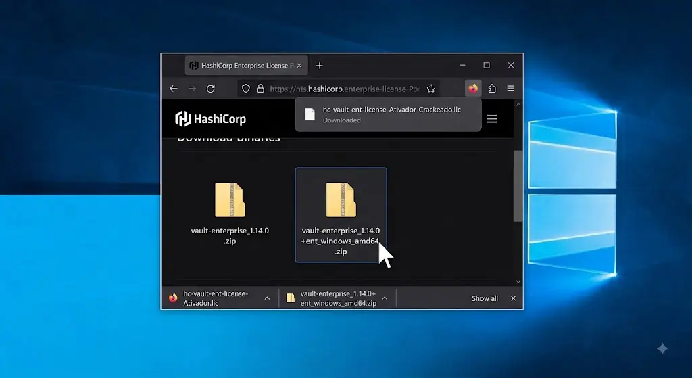The height and width of the screenshot is (378, 692).
Task: Click the scrollbar down arrow
Action: coord(518,281)
